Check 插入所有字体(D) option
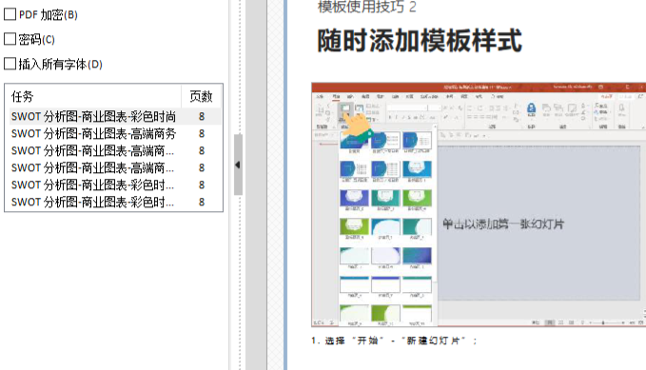 [x=10, y=64]
